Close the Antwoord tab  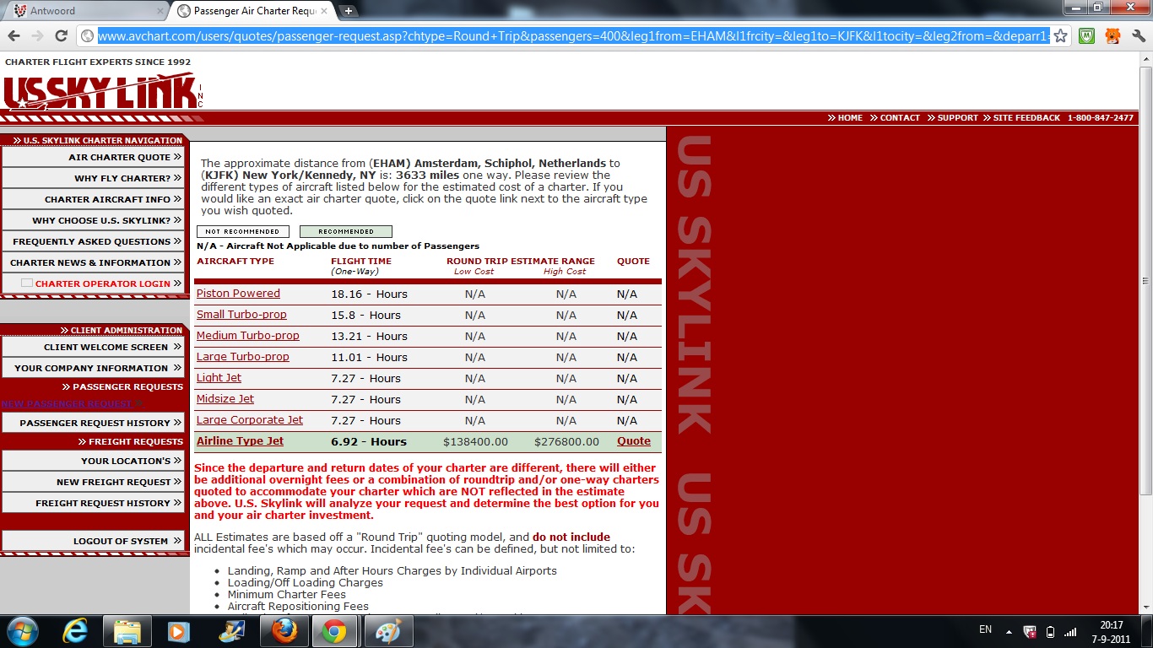[160, 11]
